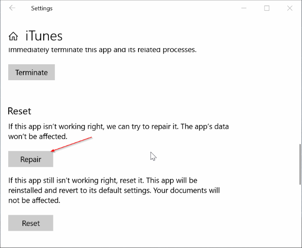Minimize the Settings window
302x248 pixels.
click(x=244, y=8)
